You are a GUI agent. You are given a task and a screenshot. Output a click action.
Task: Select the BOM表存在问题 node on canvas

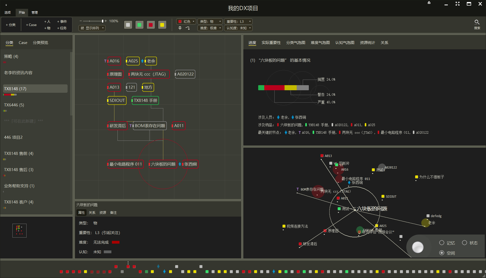150,126
